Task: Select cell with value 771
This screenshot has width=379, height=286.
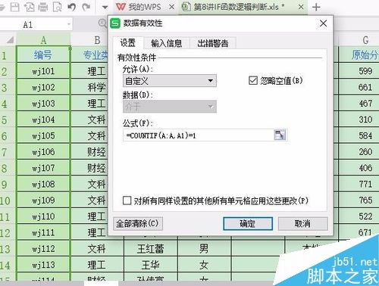Action: pyautogui.click(x=359, y=184)
